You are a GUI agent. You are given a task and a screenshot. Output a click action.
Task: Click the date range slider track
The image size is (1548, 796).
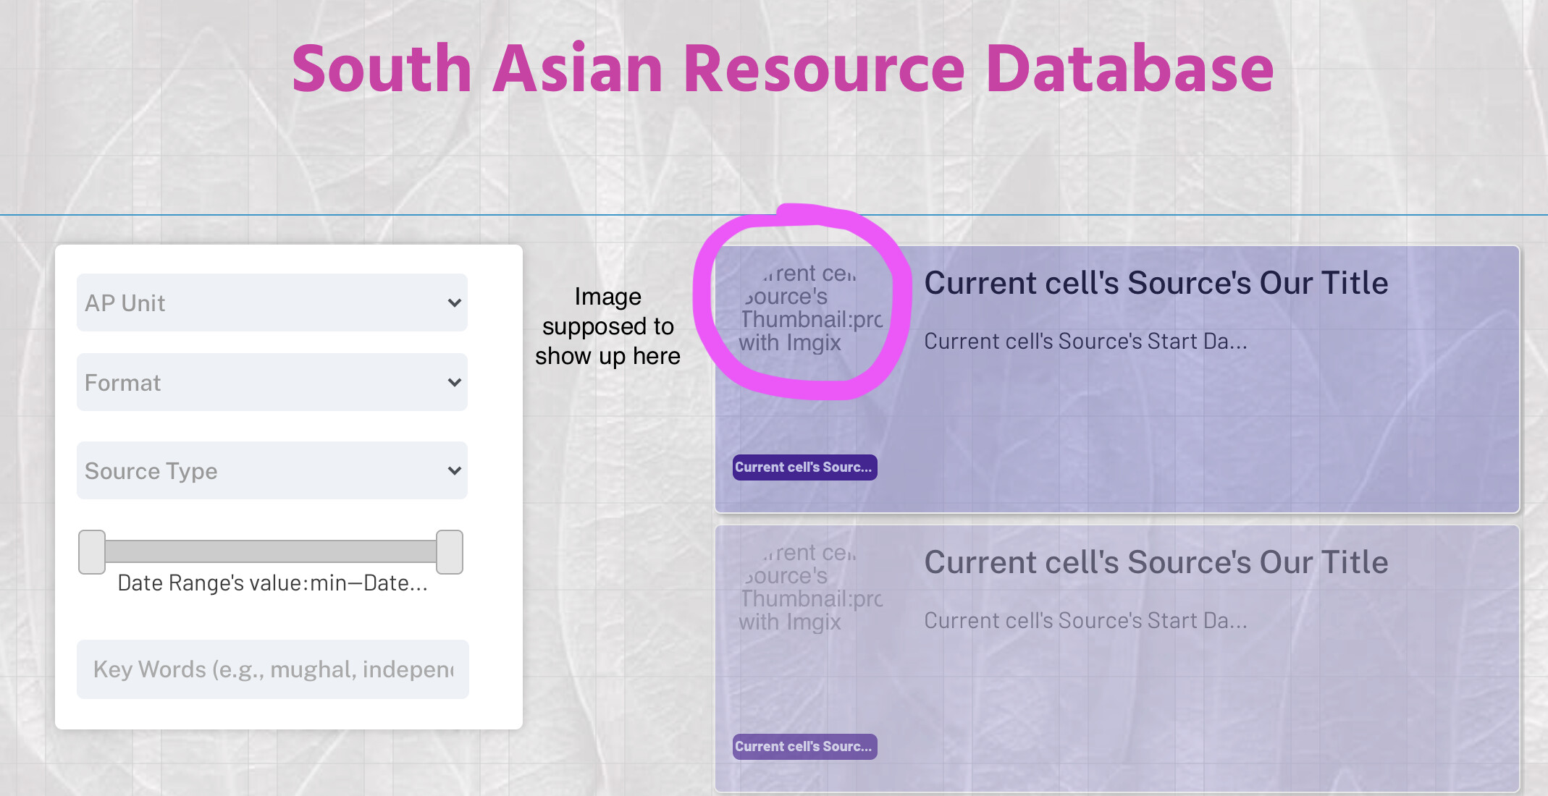(x=270, y=551)
